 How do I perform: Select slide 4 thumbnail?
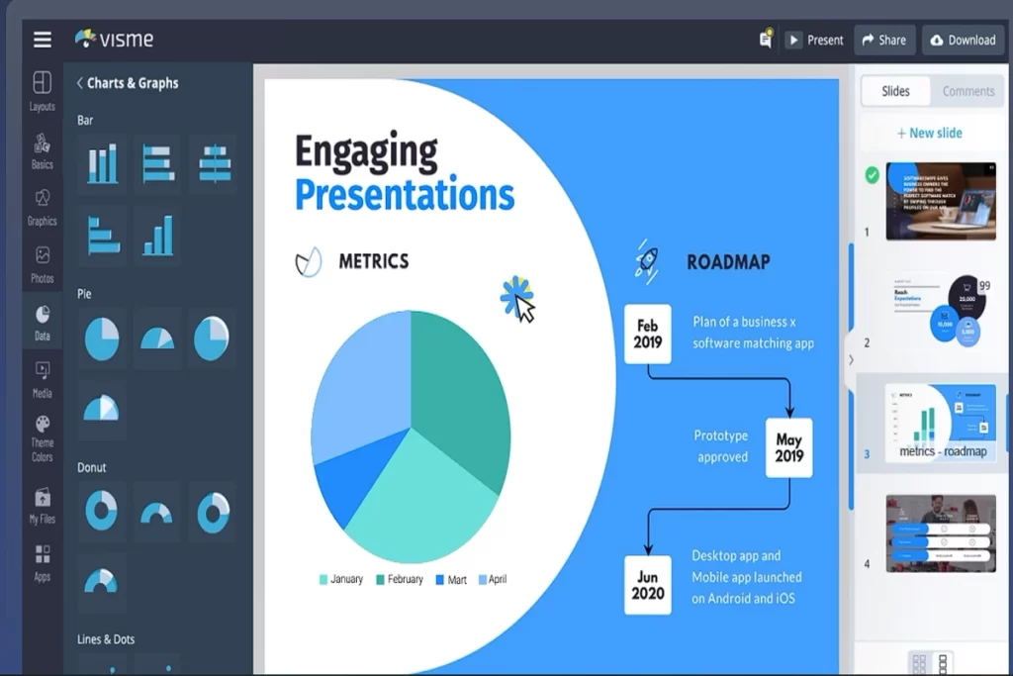click(940, 533)
